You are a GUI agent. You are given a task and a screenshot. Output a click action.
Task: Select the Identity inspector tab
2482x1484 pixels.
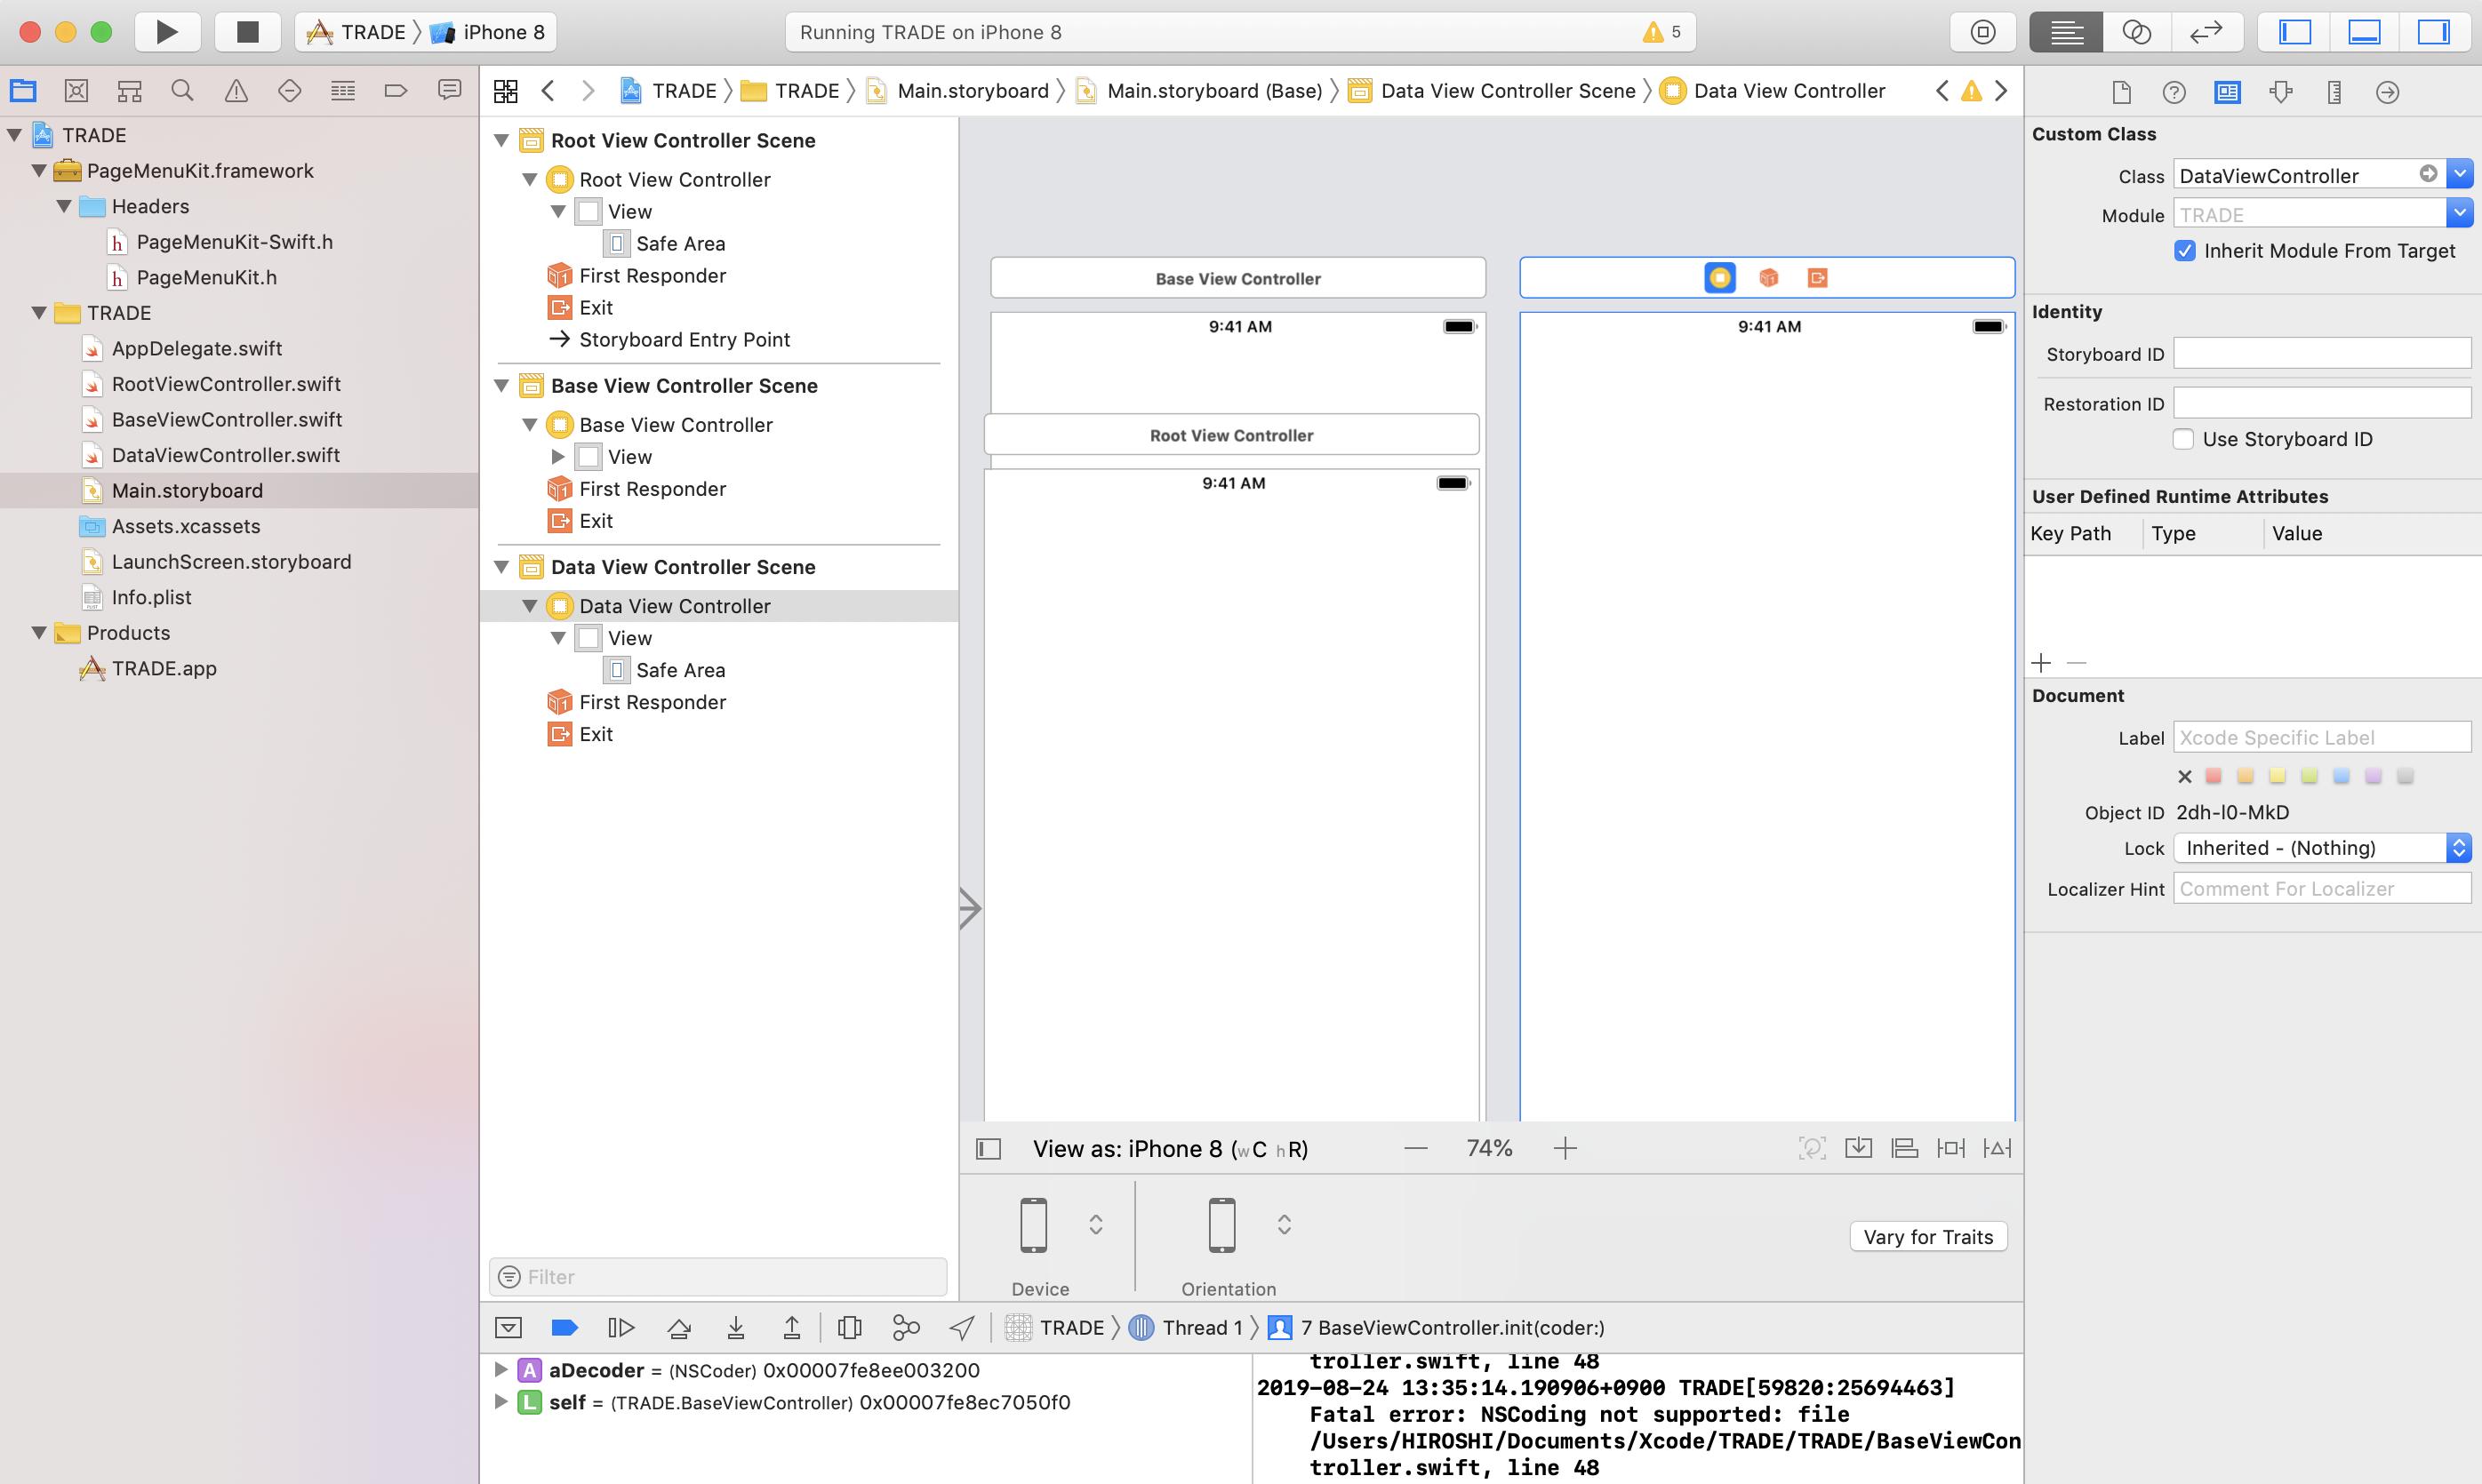click(2227, 92)
